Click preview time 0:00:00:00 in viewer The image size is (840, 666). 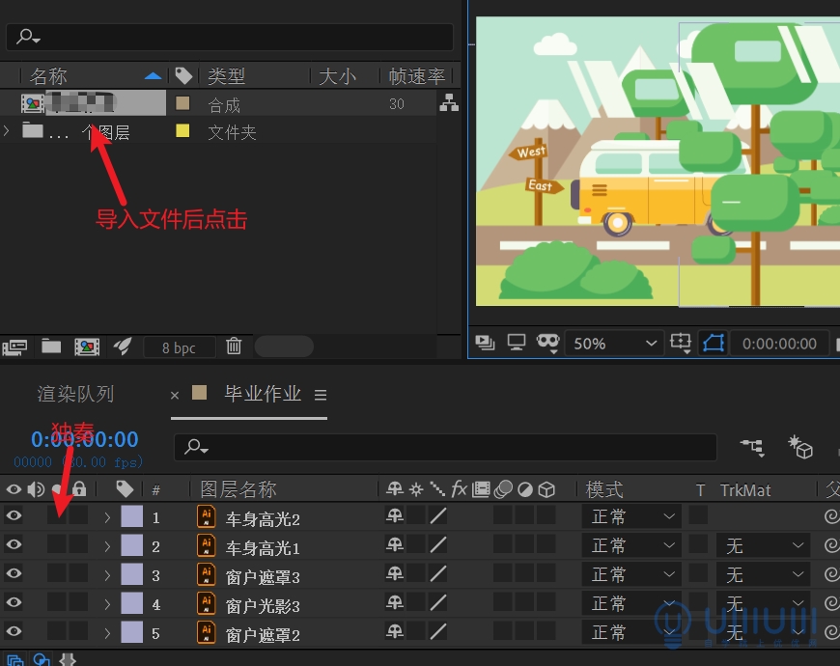point(779,344)
